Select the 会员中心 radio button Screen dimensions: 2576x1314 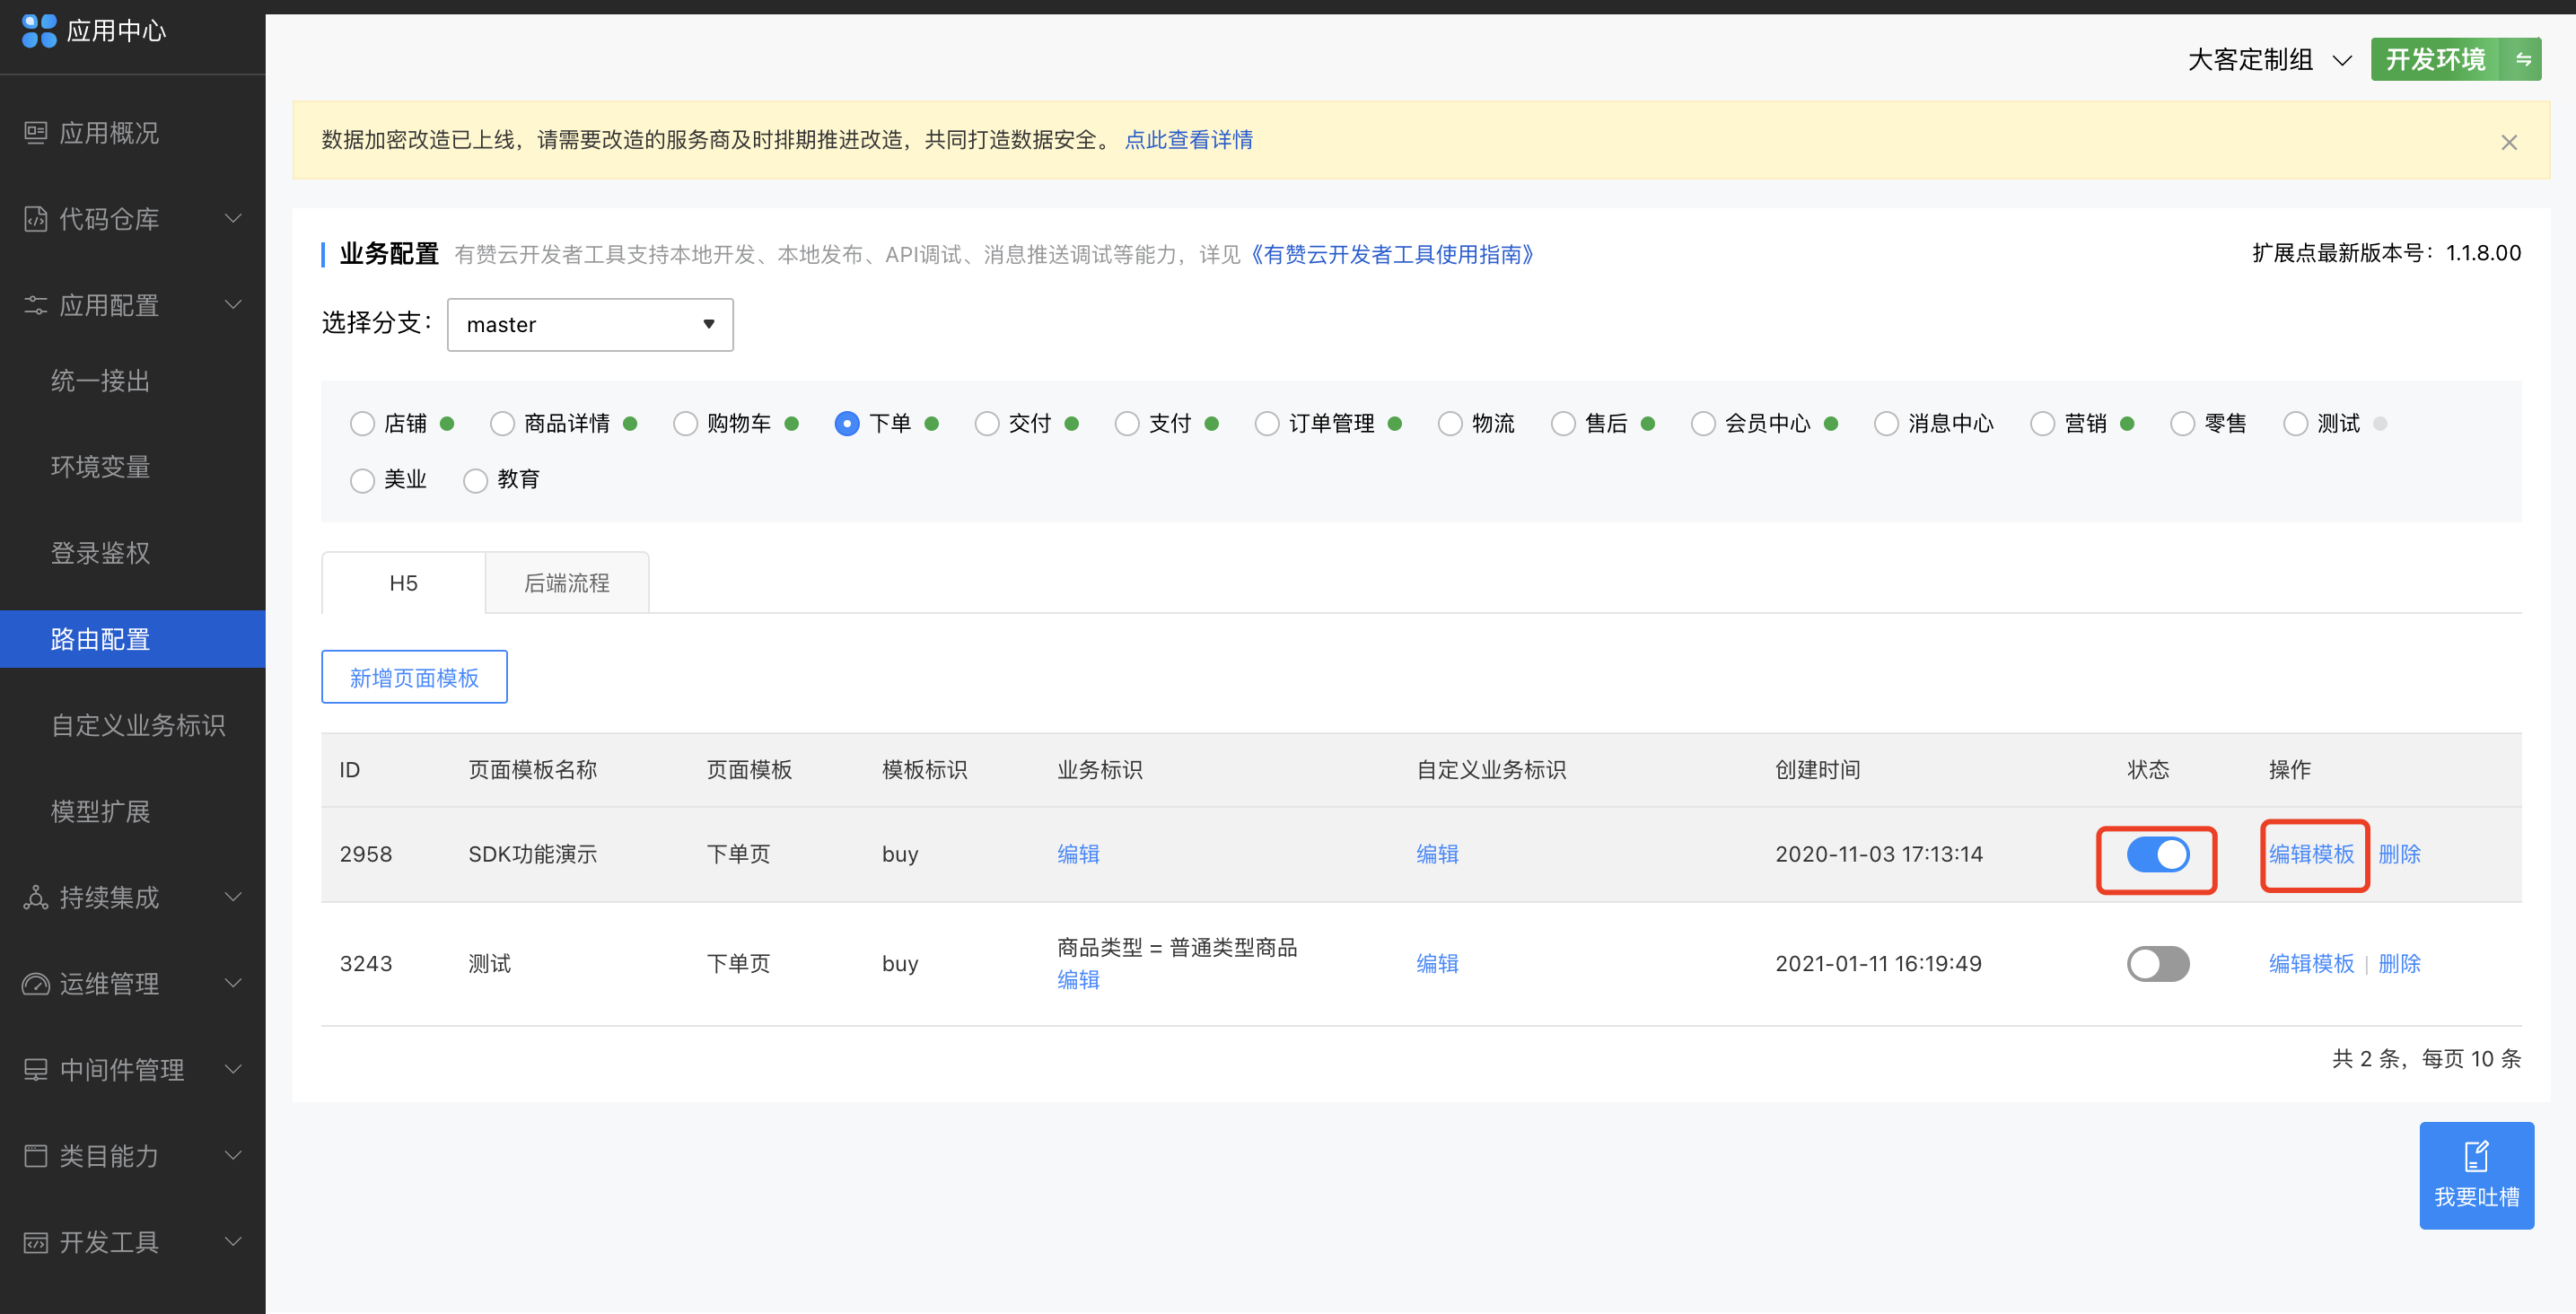click(1703, 424)
